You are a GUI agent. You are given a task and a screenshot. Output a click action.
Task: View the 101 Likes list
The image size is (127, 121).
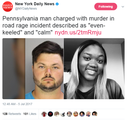coord(30,114)
